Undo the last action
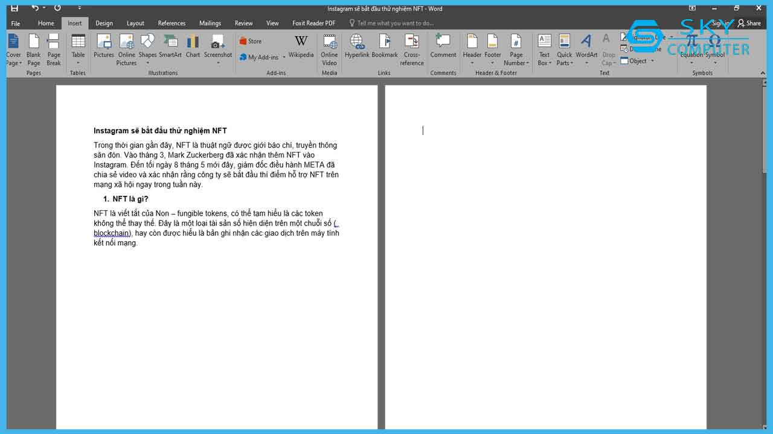Screen dimensions: 773x434 point(35,8)
